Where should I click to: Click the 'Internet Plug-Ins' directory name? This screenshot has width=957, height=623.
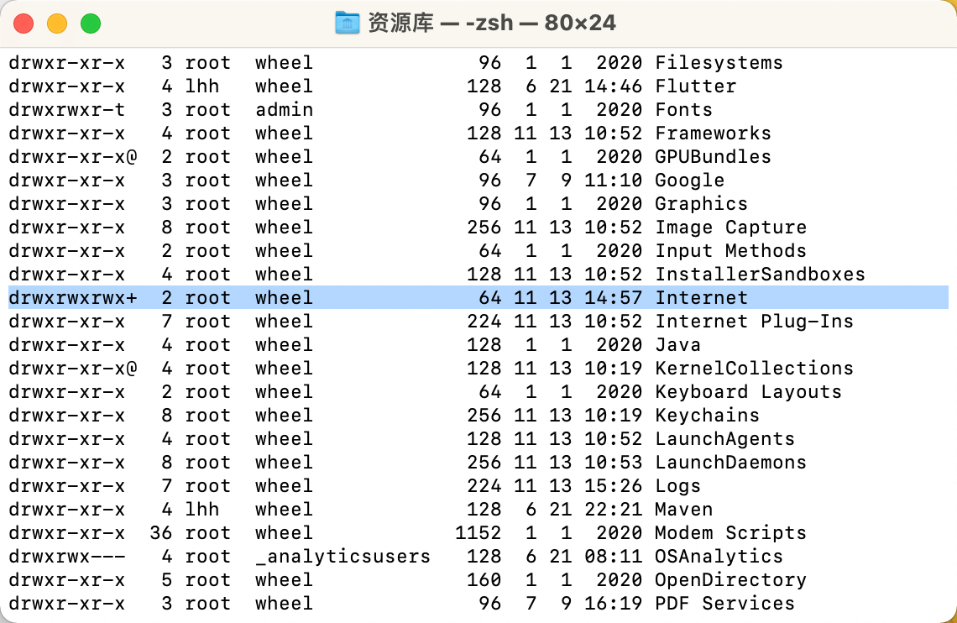point(754,322)
